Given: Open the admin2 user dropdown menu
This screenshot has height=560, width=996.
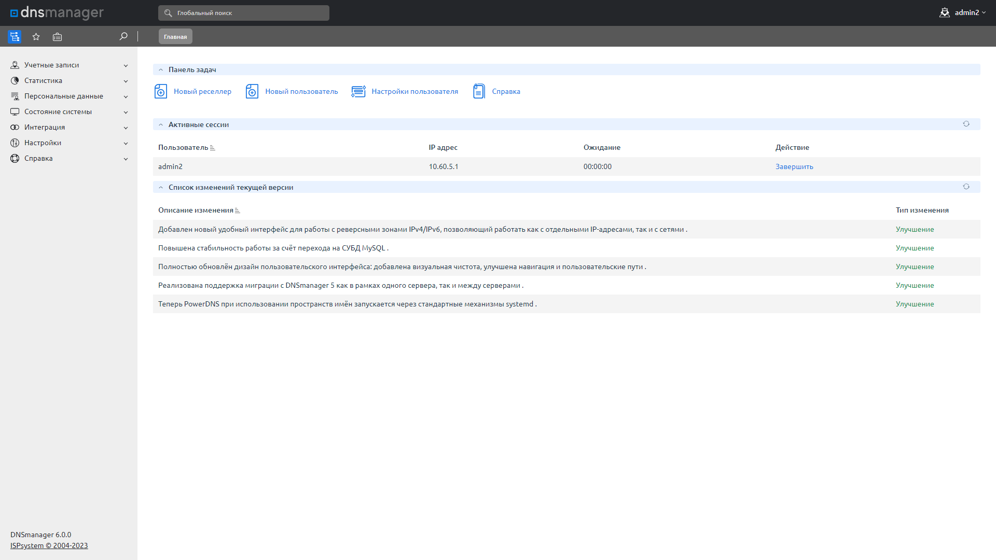Looking at the screenshot, I should pyautogui.click(x=963, y=12).
